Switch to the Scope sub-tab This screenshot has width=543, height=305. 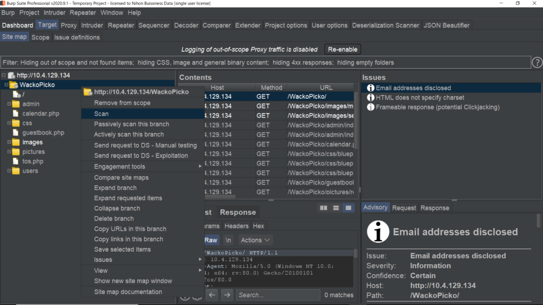coord(40,37)
